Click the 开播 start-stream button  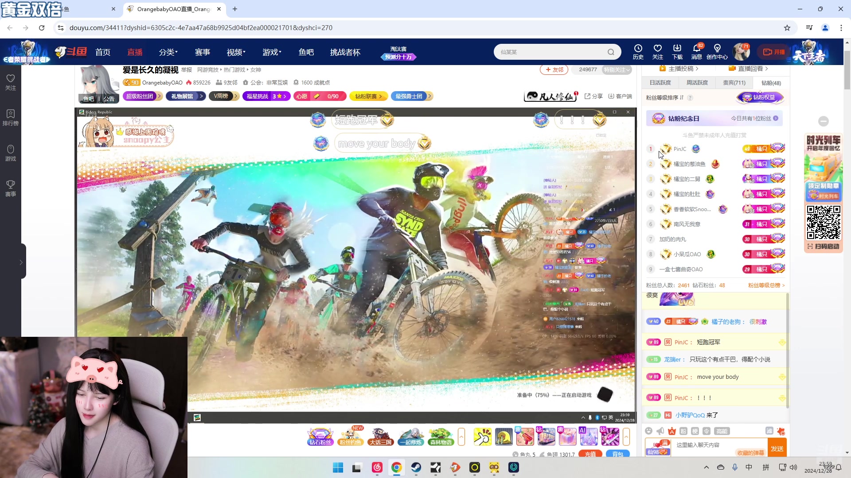click(x=774, y=52)
